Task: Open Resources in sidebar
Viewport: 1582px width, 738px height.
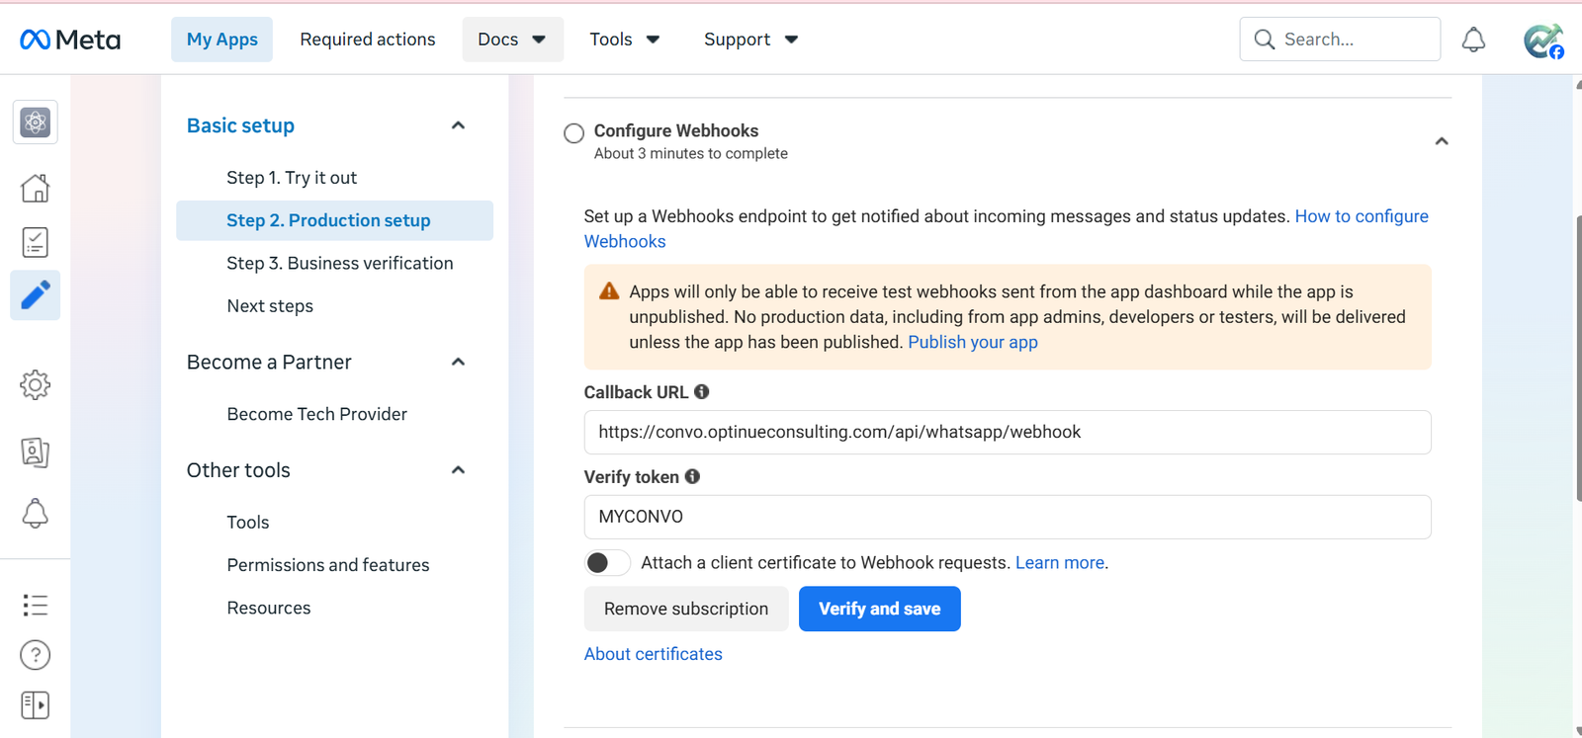Action: point(269,609)
